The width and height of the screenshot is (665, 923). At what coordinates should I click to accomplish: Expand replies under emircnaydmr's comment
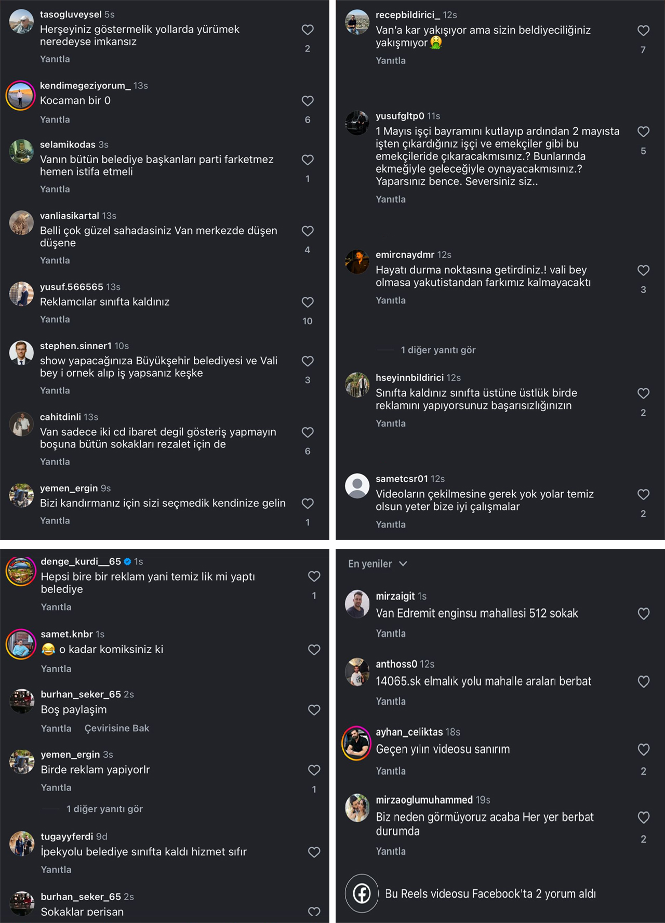pyautogui.click(x=438, y=350)
